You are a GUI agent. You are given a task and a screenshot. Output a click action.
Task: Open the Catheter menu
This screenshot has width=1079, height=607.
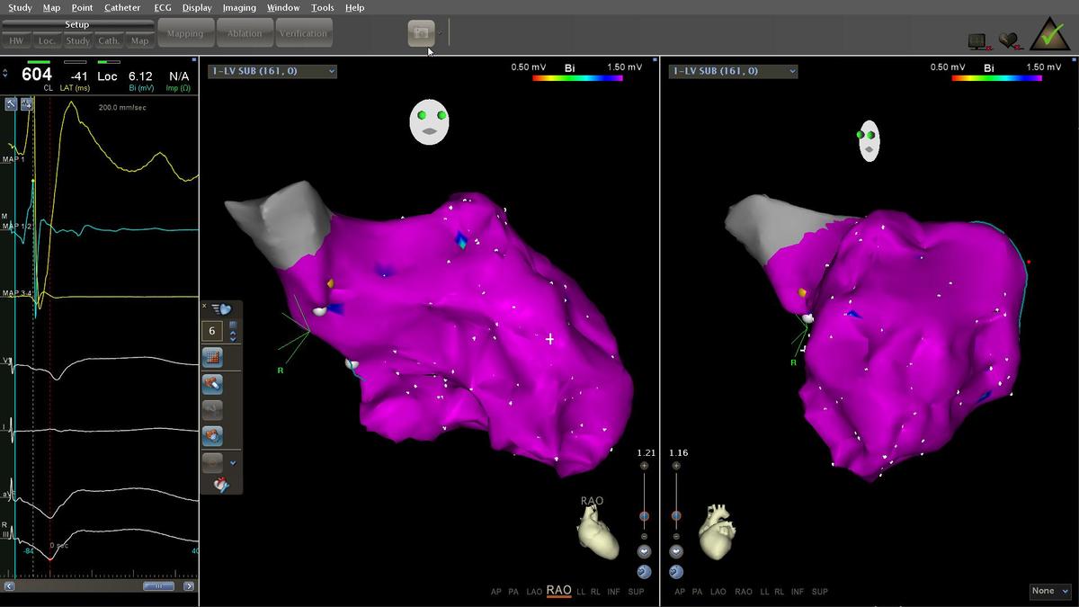click(122, 7)
